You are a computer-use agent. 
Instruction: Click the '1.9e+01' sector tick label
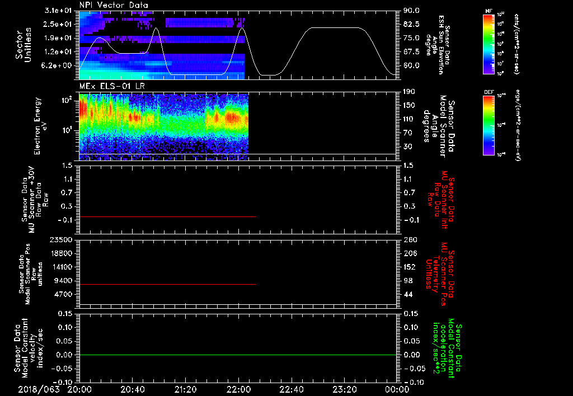pos(58,38)
